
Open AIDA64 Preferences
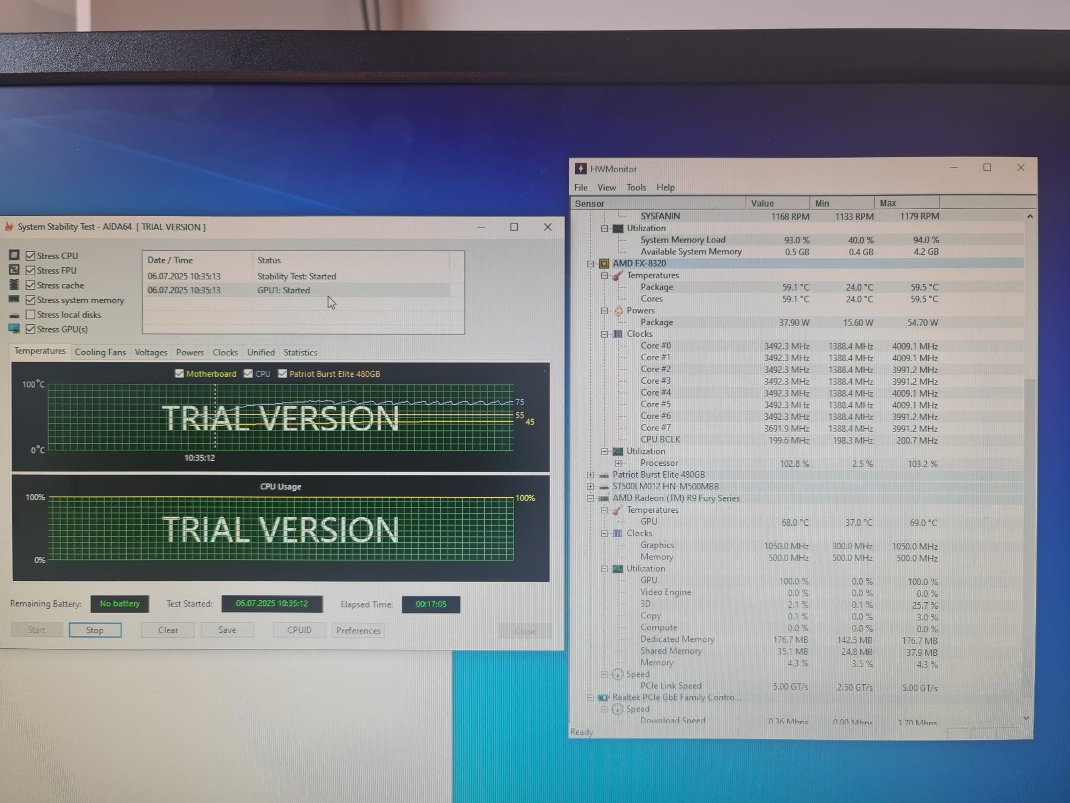pos(358,630)
